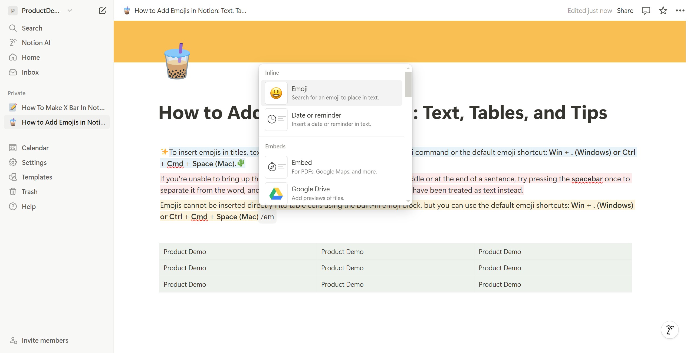
Task: Click the third row first Product Demo cell
Action: point(238,284)
